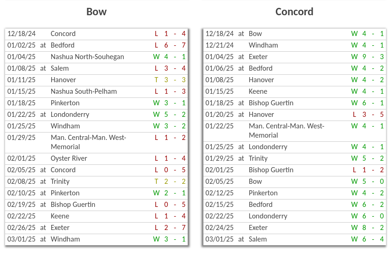The height and width of the screenshot is (254, 392).
Task: Click Bishop Guertin in Concord's 02/01/25 row
Action: pos(271,170)
